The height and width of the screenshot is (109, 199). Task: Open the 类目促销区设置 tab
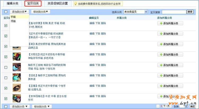(x=58, y=4)
